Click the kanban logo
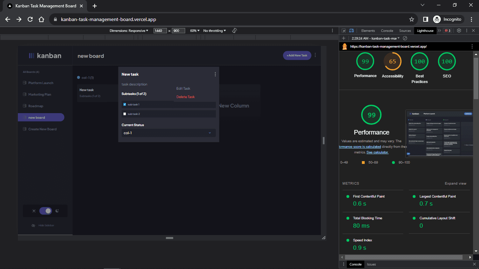This screenshot has width=479, height=269. [45, 55]
